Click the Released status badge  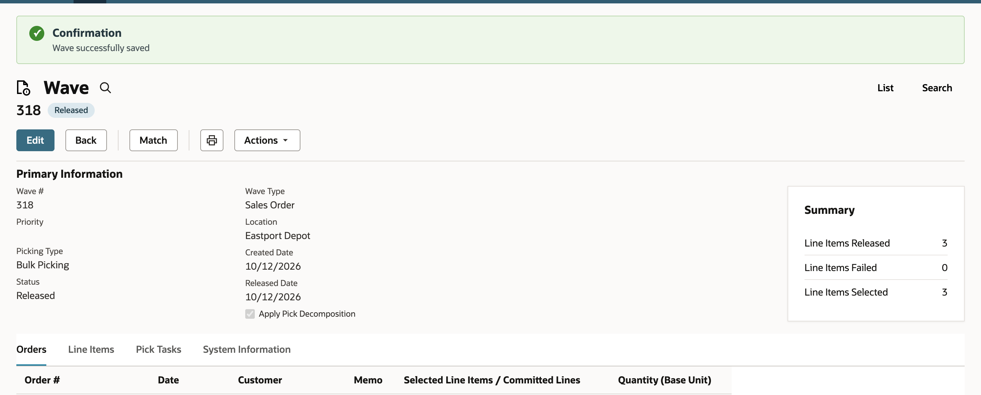click(x=71, y=110)
